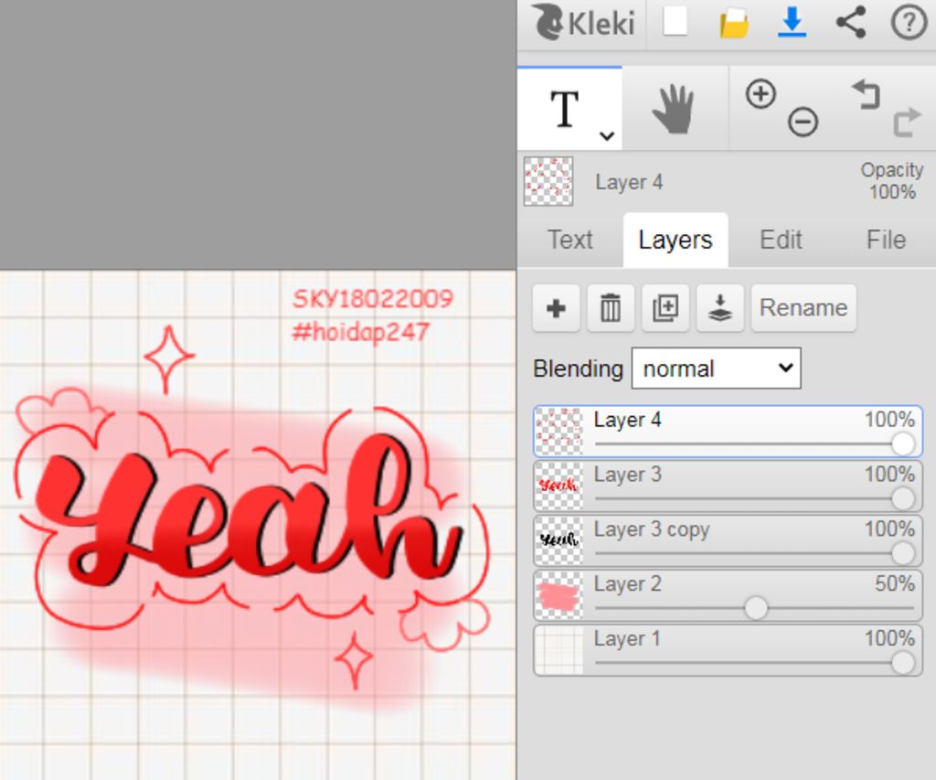Add a new layer with plus button
Screen dimensions: 936x780
(x=556, y=308)
